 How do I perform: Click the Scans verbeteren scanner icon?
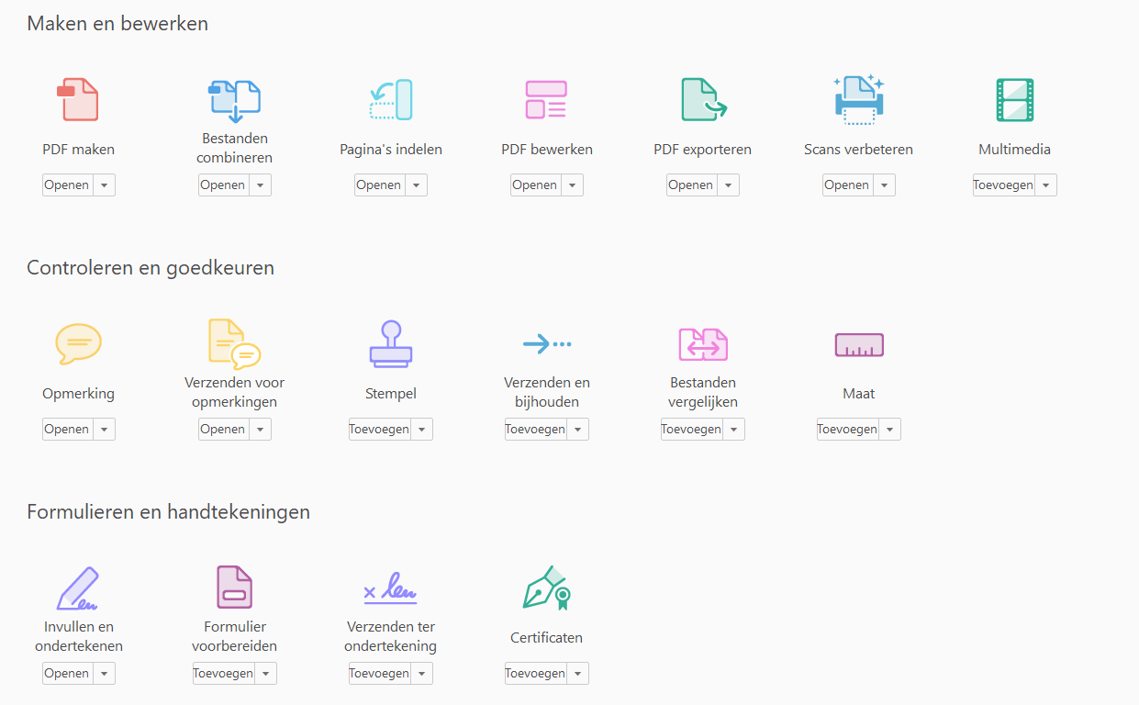858,100
